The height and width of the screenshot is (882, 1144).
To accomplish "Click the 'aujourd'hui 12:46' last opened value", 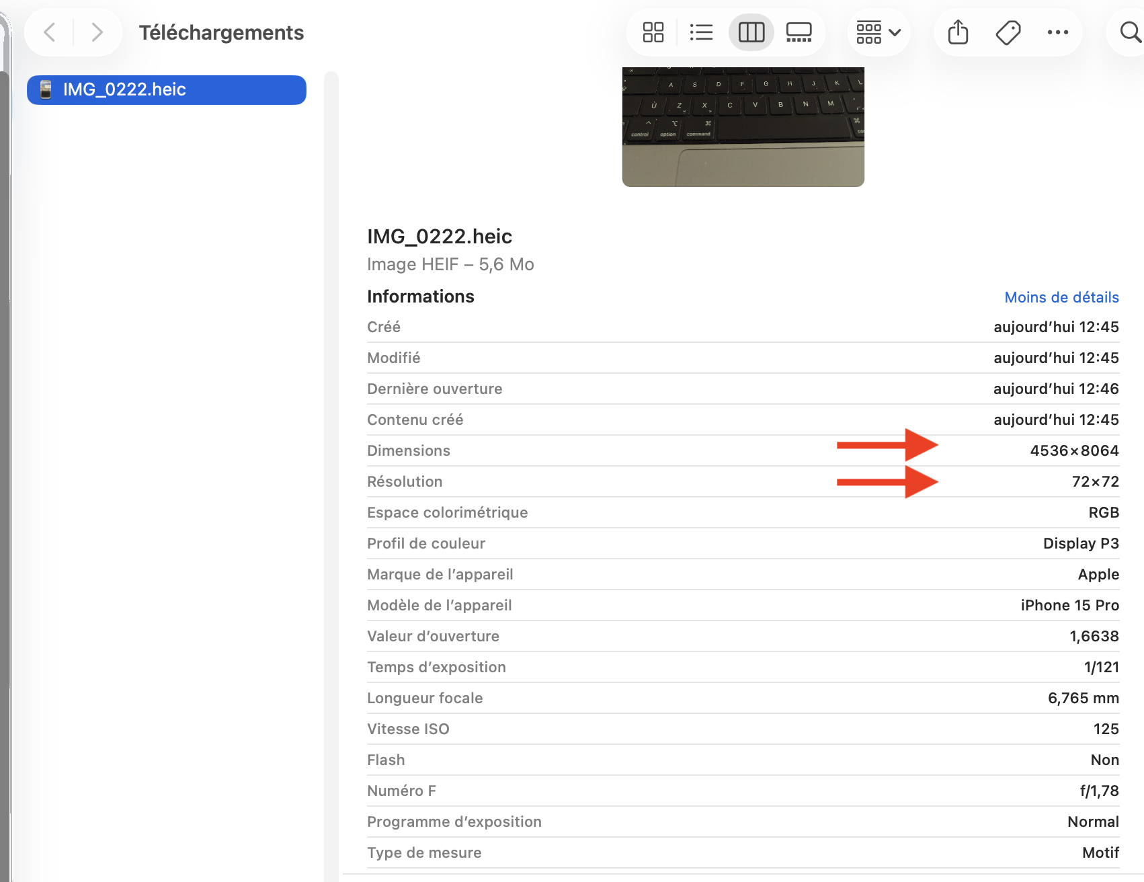I will pyautogui.click(x=1056, y=389).
